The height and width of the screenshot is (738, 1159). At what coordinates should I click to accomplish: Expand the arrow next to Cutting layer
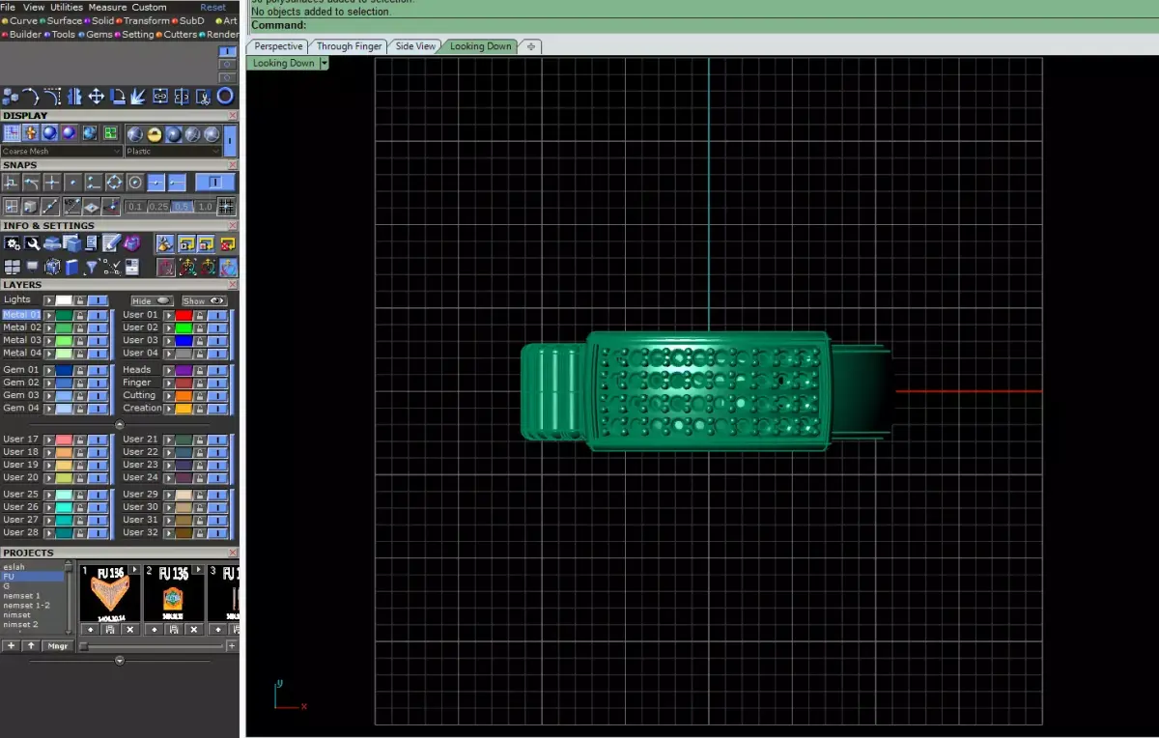pos(169,395)
